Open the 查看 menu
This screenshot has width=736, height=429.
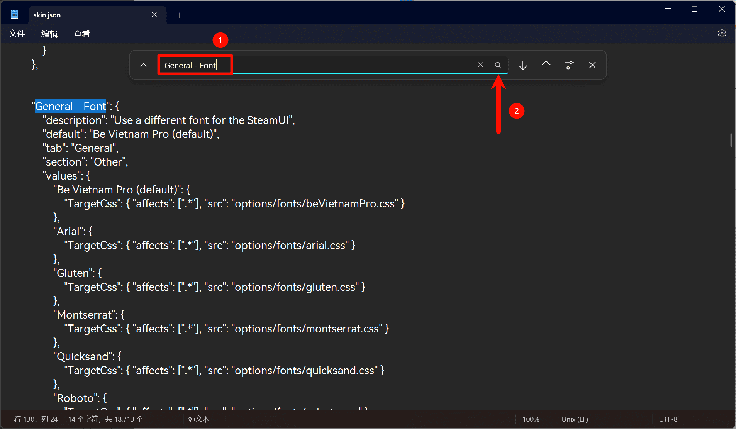click(x=81, y=34)
